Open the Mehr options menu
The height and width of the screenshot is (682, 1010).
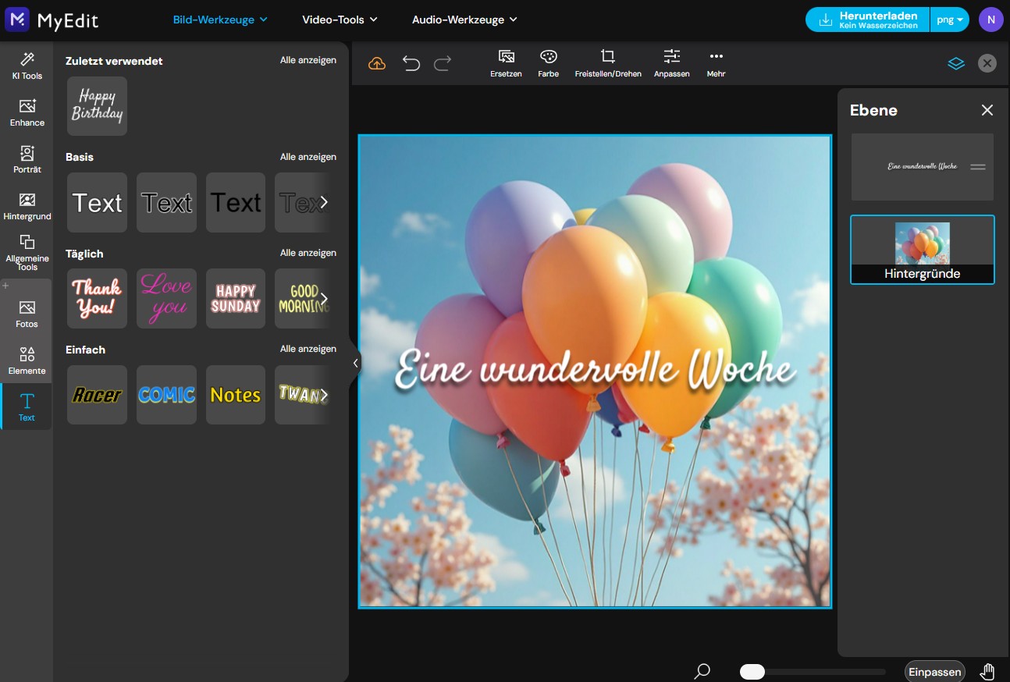point(717,63)
